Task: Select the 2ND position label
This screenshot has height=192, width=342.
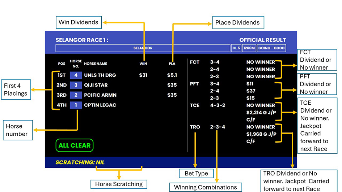Action: (62, 85)
